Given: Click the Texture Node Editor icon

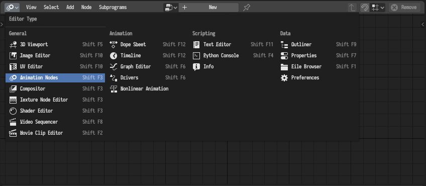Looking at the screenshot, I should tap(13, 100).
